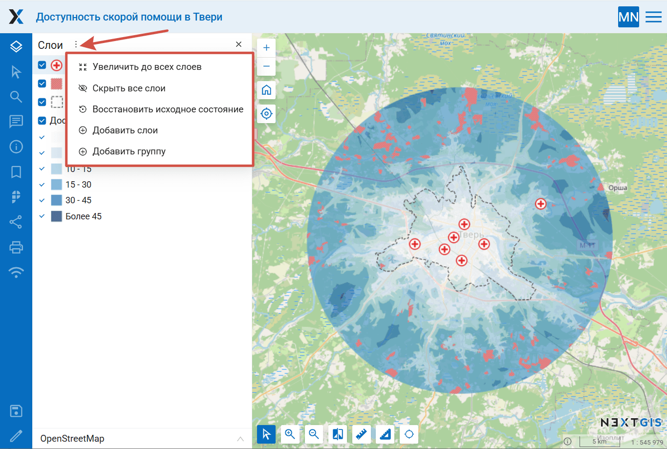This screenshot has width=667, height=449.
Task: Open the search panel from the sidebar
Action: point(16,97)
